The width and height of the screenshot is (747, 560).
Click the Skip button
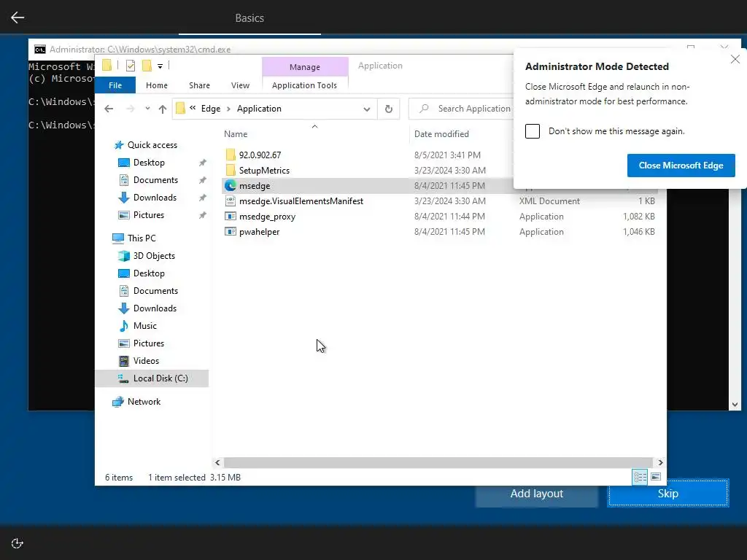coord(668,494)
